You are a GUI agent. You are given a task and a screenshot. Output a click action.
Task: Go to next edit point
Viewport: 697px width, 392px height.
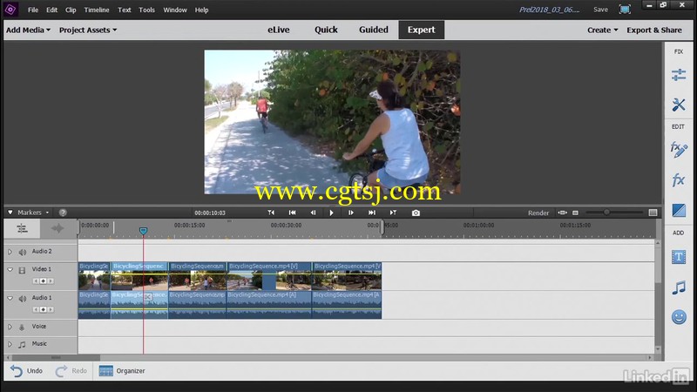pyautogui.click(x=393, y=213)
